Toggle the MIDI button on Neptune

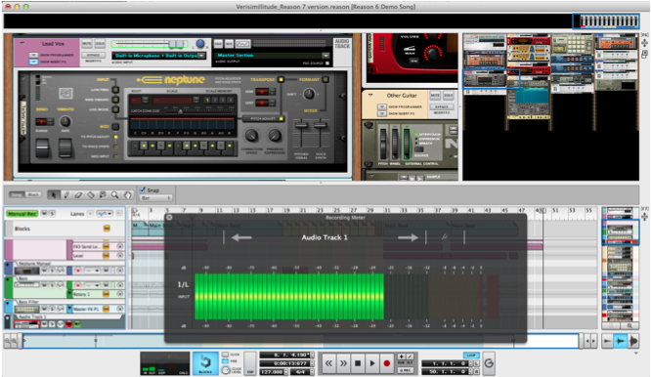[x=115, y=127]
